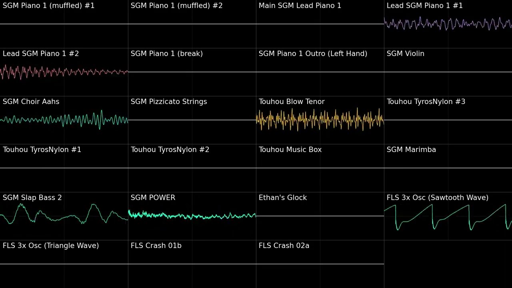Click the pink Lead SGM Piano 1 #2 waveform
512x288 pixels.
(64, 72)
